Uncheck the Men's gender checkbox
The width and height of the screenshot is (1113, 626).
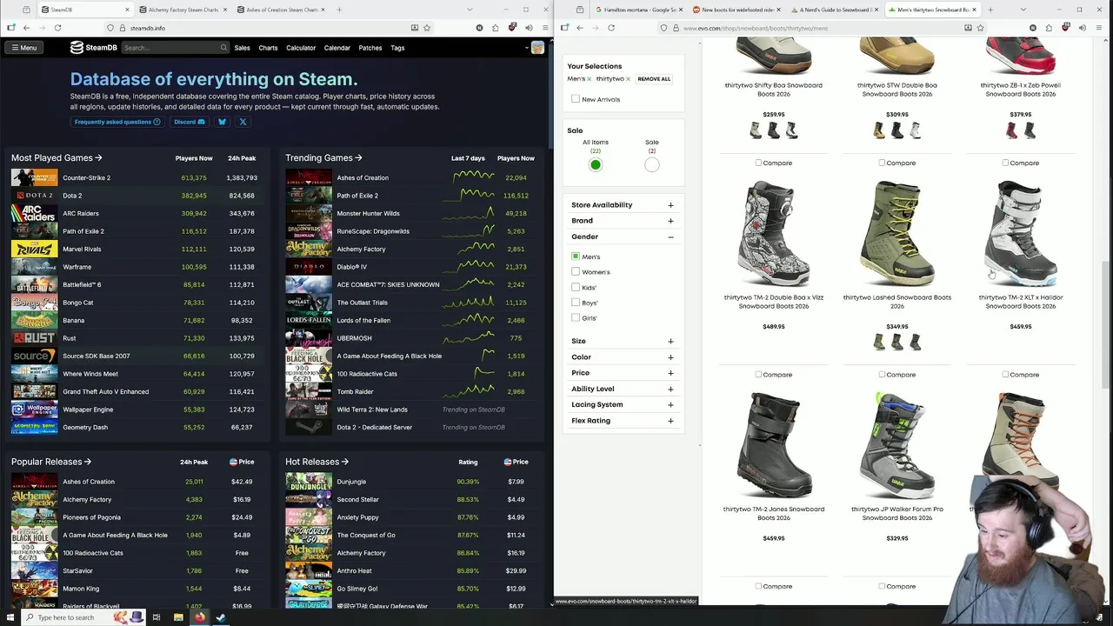(576, 256)
